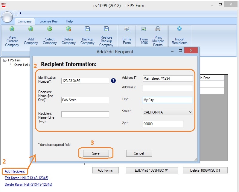The height and width of the screenshot is (192, 239).
Task: Click the Form 1096 icon
Action: click(144, 29)
